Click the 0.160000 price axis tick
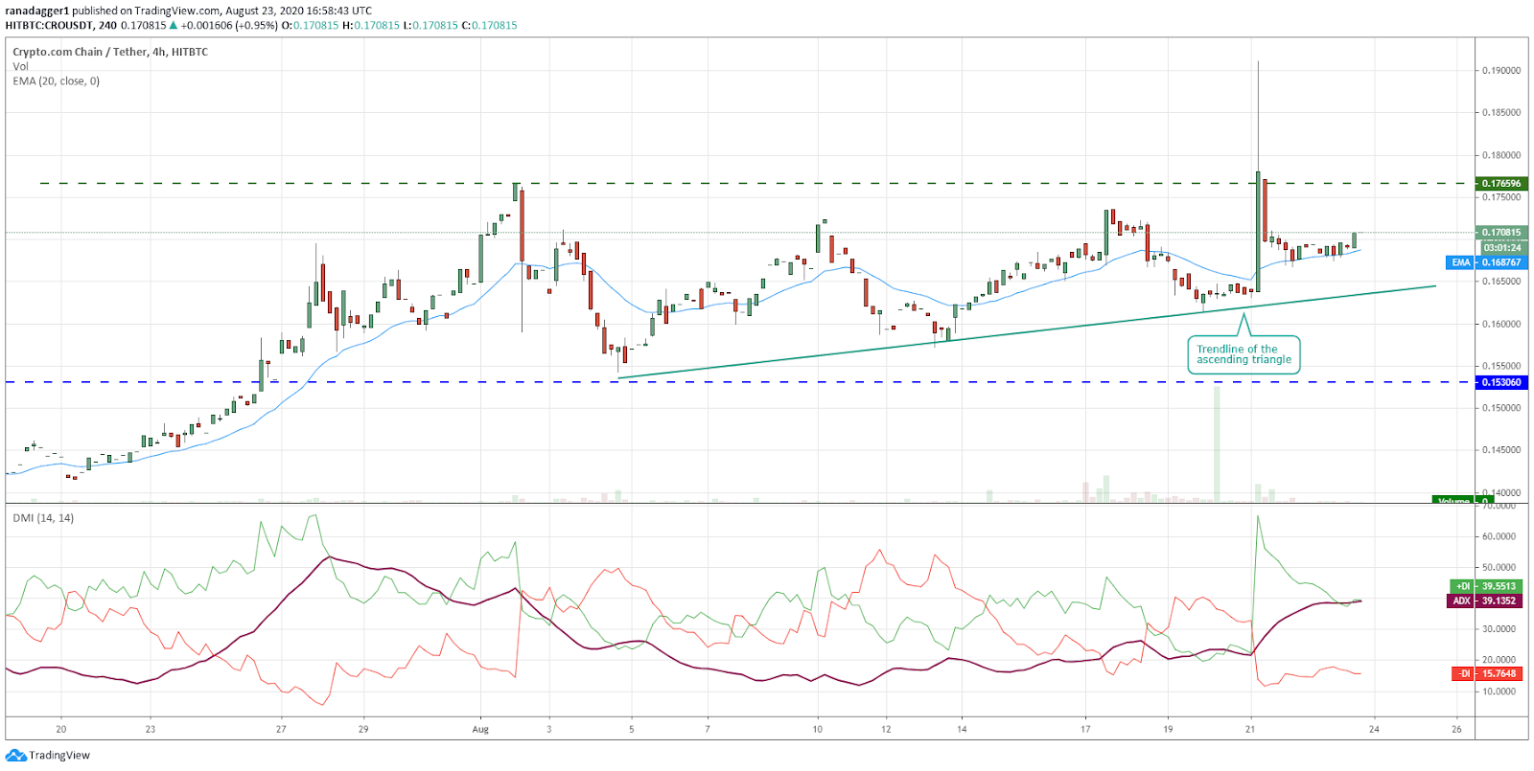The image size is (1534, 771). pyautogui.click(x=1501, y=324)
